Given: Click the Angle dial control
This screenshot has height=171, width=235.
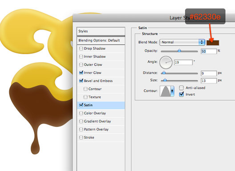Looking at the screenshot, I should [166, 62].
